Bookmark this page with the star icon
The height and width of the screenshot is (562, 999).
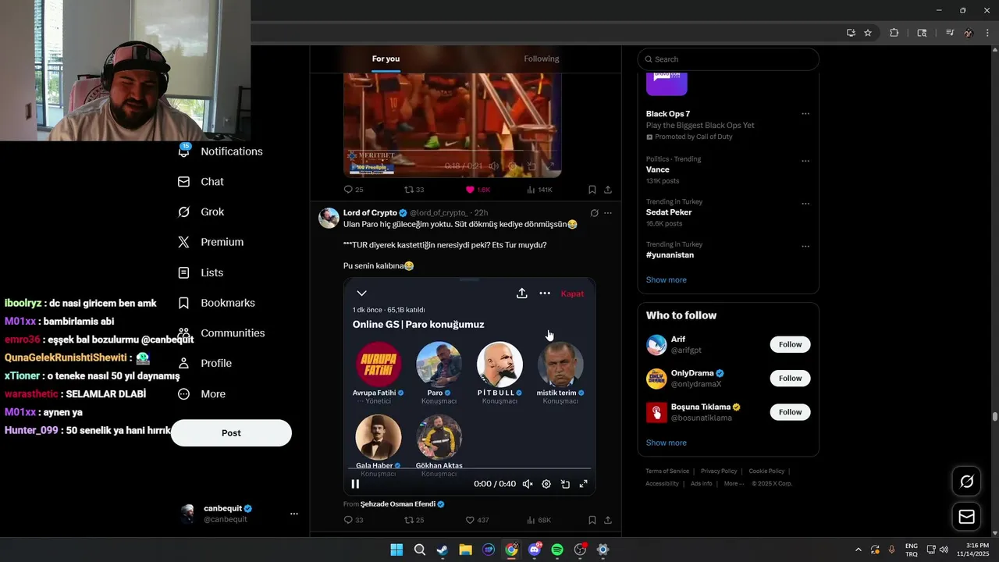(x=868, y=33)
